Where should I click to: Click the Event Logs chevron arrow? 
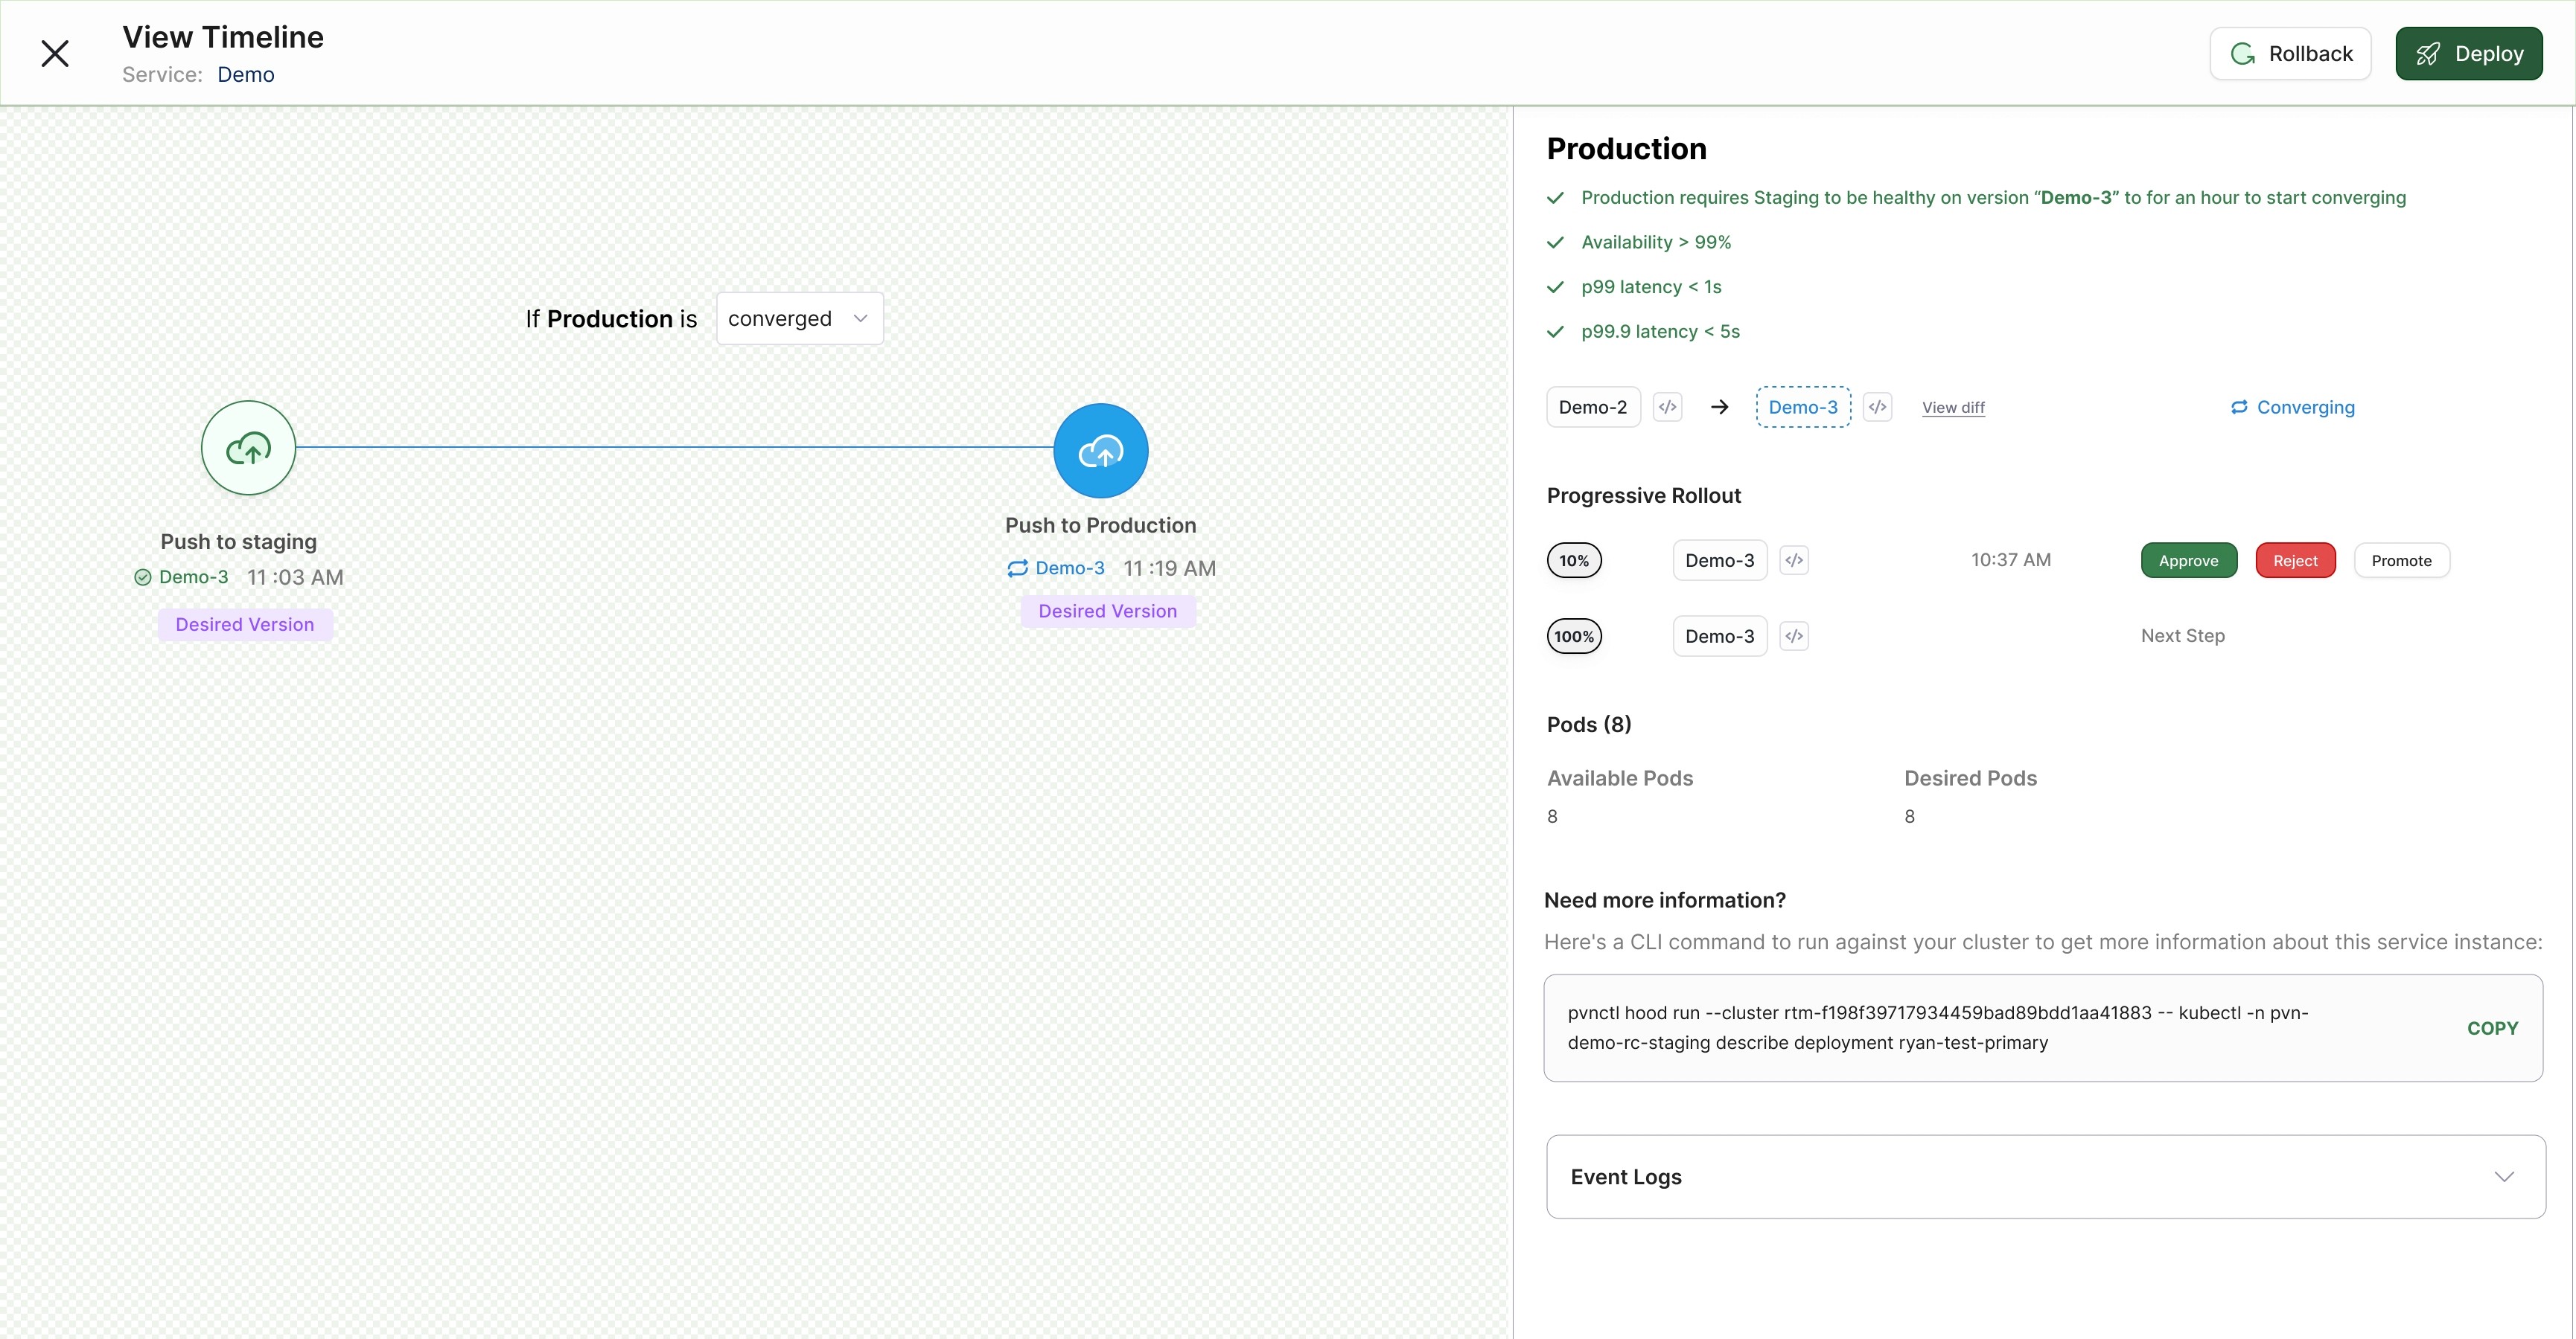point(2503,1177)
